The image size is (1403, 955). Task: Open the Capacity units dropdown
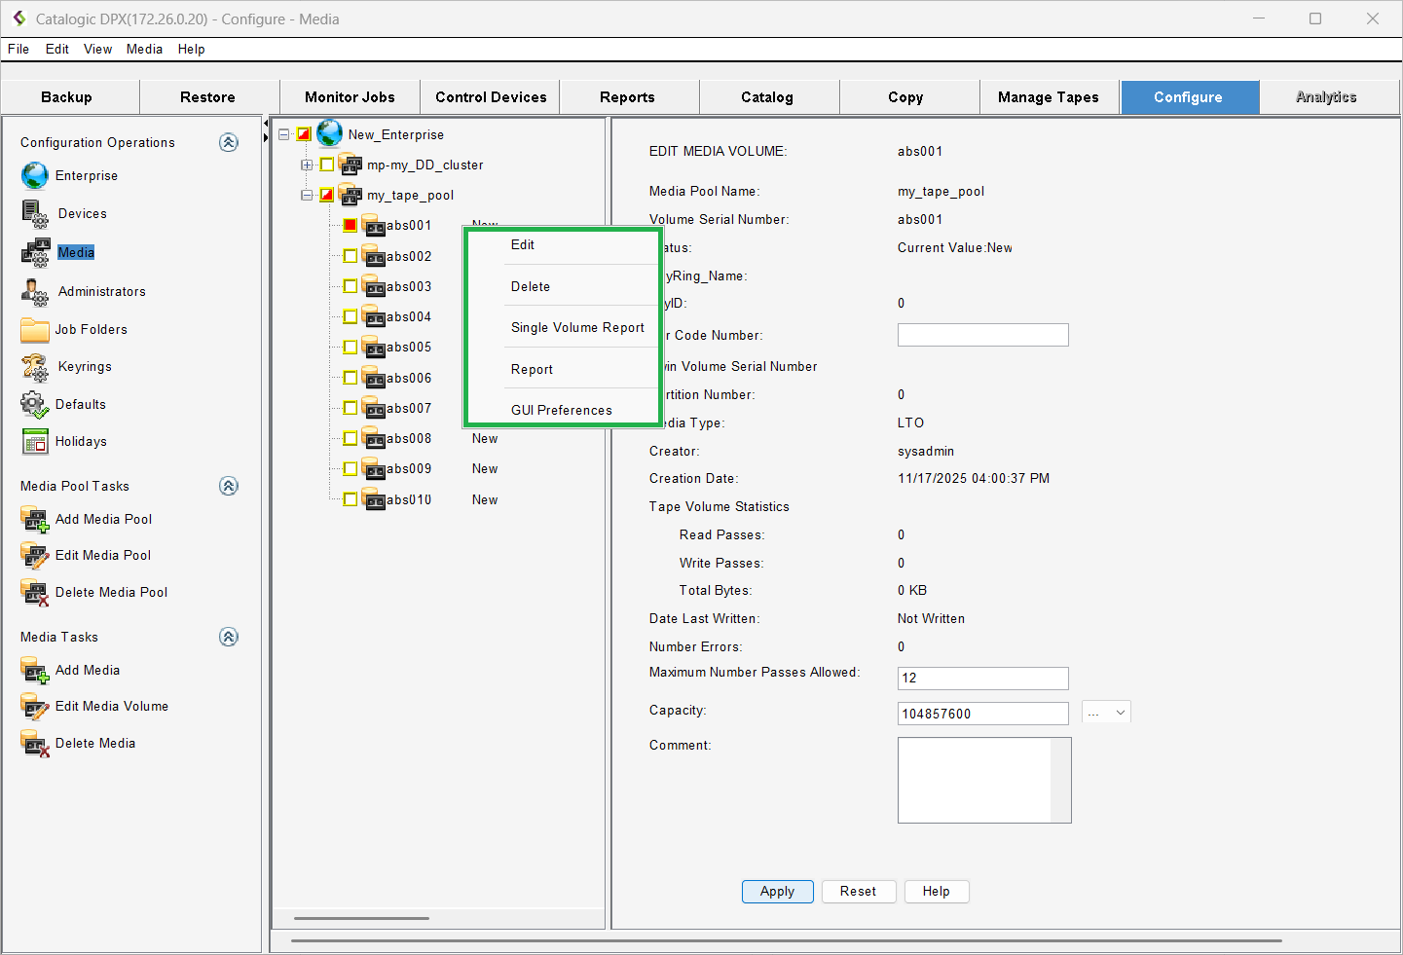click(x=1106, y=713)
